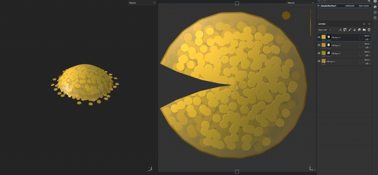
Task: Select the Fill layer 3 mask thumbnail
Action: [x=328, y=45]
